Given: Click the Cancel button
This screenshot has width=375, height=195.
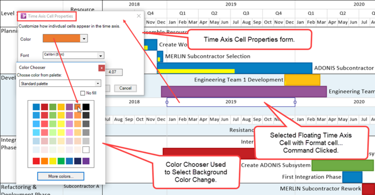Looking at the screenshot, I should pyautogui.click(x=125, y=88).
